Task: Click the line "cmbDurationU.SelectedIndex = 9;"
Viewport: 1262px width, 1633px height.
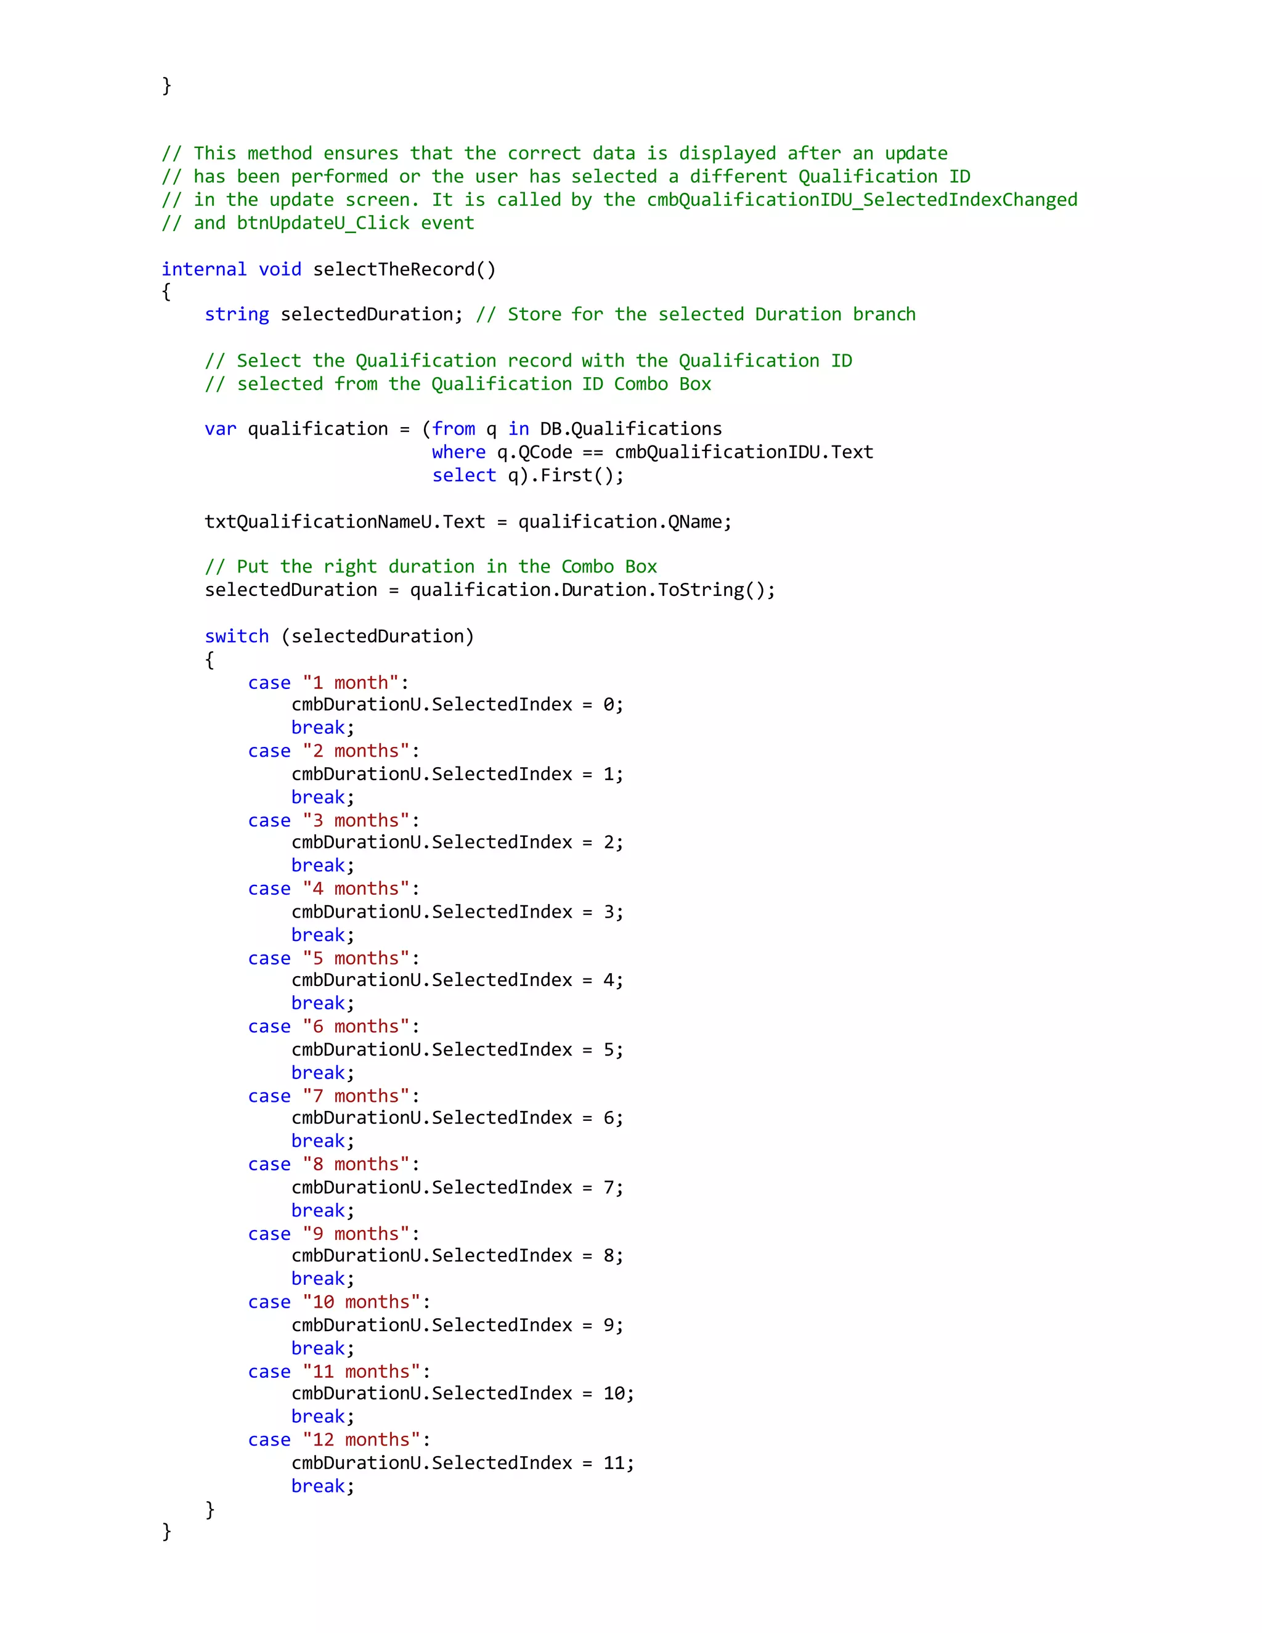Action: [458, 1324]
